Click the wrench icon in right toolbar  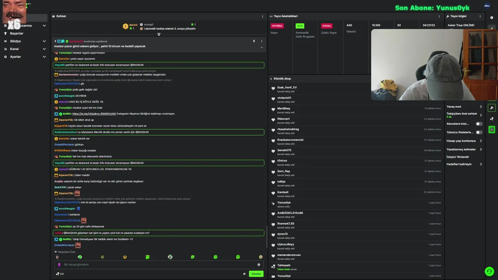pyautogui.click(x=492, y=108)
